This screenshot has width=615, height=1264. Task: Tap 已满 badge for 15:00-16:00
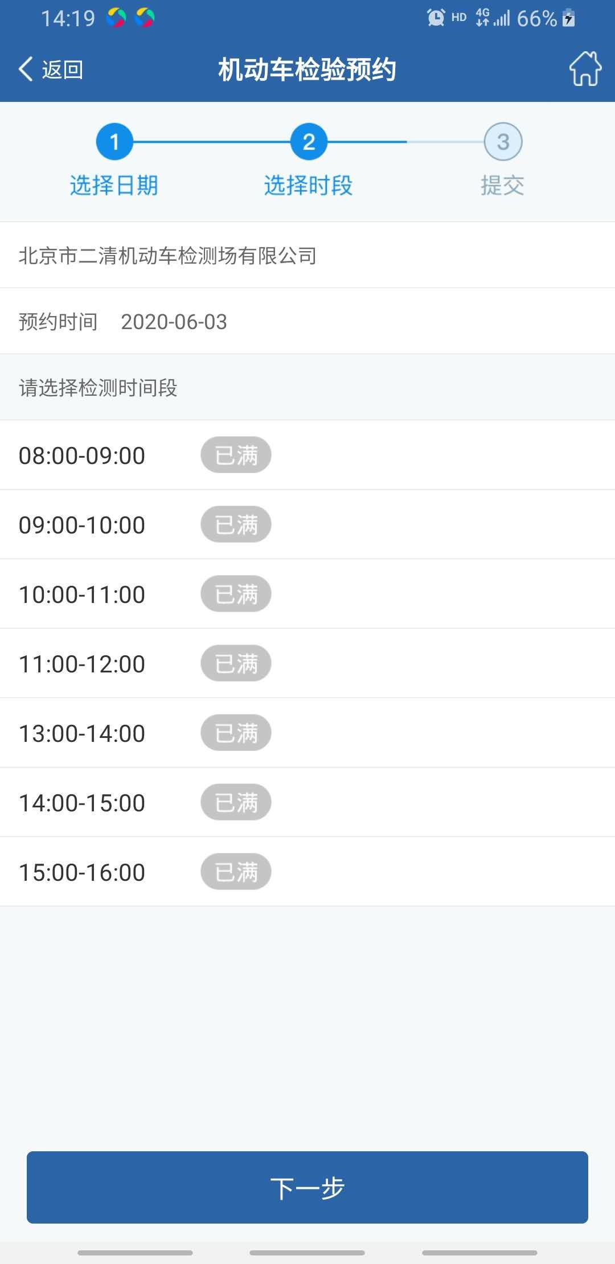[236, 872]
